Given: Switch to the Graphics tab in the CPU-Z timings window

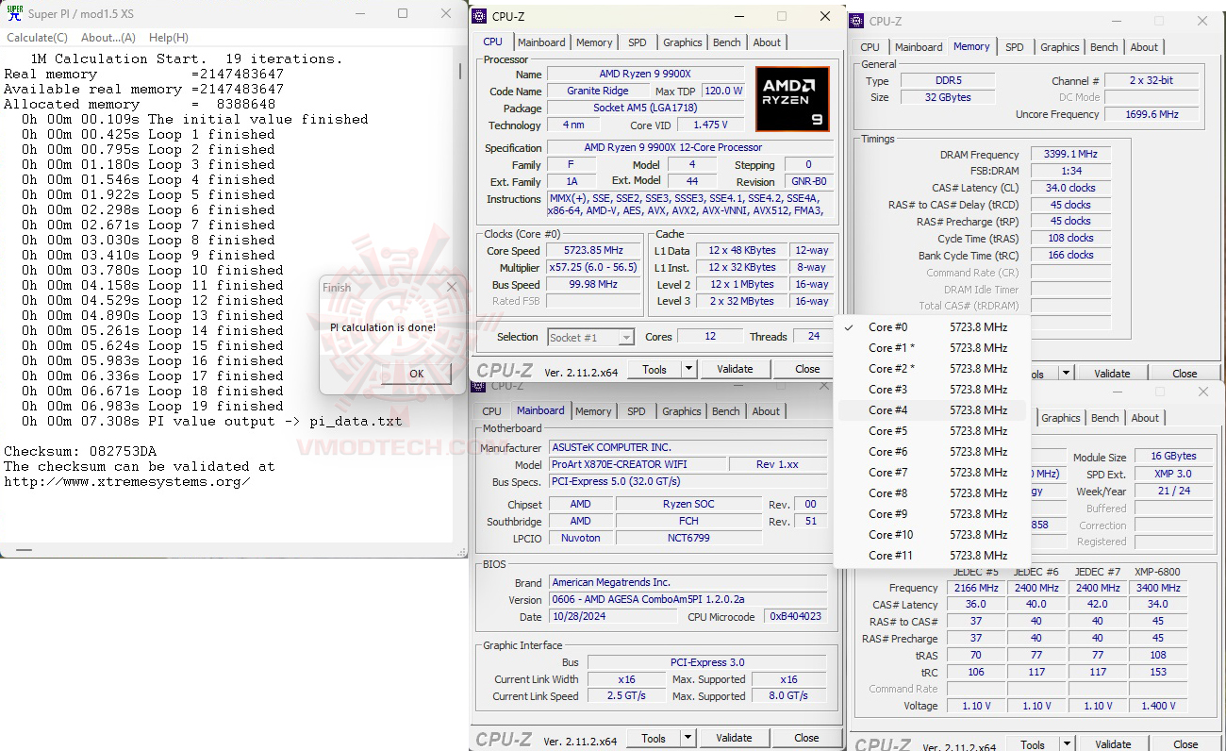Looking at the screenshot, I should (x=1060, y=47).
